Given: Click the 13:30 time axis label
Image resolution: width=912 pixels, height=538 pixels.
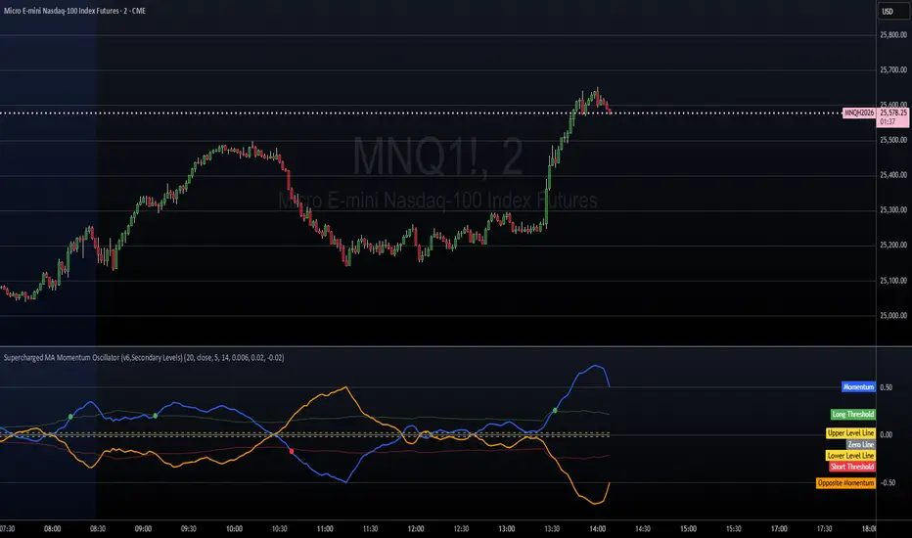Looking at the screenshot, I should click(552, 528).
